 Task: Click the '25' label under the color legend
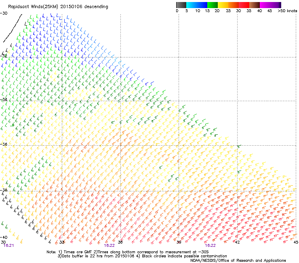click(228, 11)
